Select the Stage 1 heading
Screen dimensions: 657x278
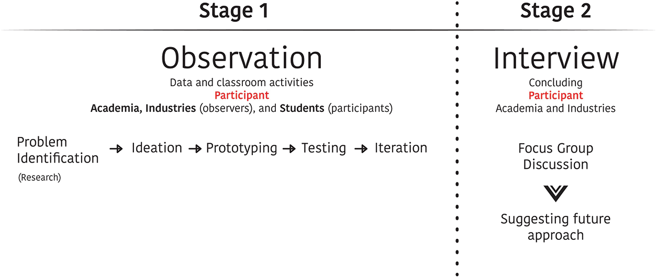233,11
